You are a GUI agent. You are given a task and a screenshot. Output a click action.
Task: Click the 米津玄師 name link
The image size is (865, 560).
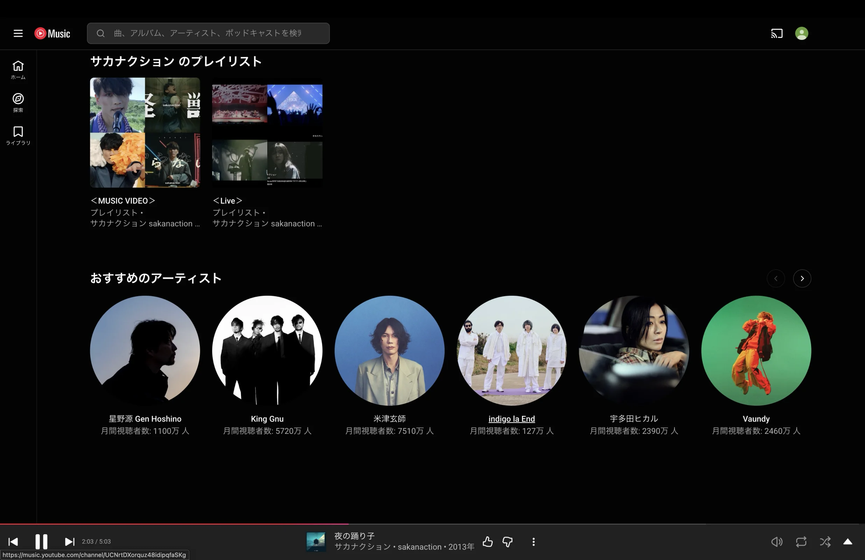pos(389,419)
